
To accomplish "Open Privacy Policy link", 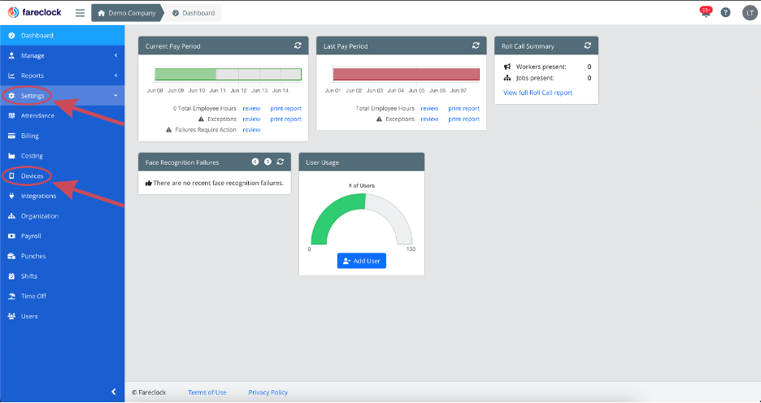I will coord(268,392).
